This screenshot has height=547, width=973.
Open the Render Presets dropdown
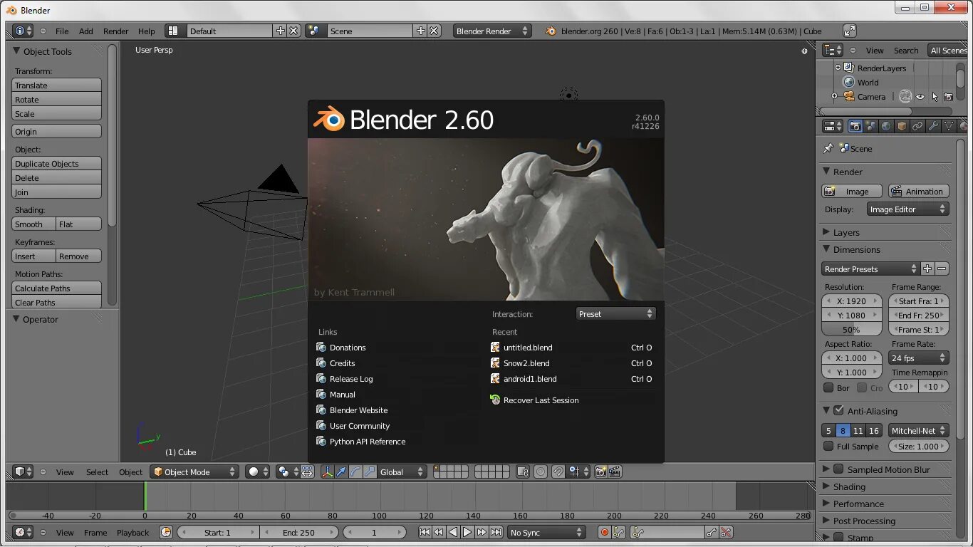tap(870, 269)
